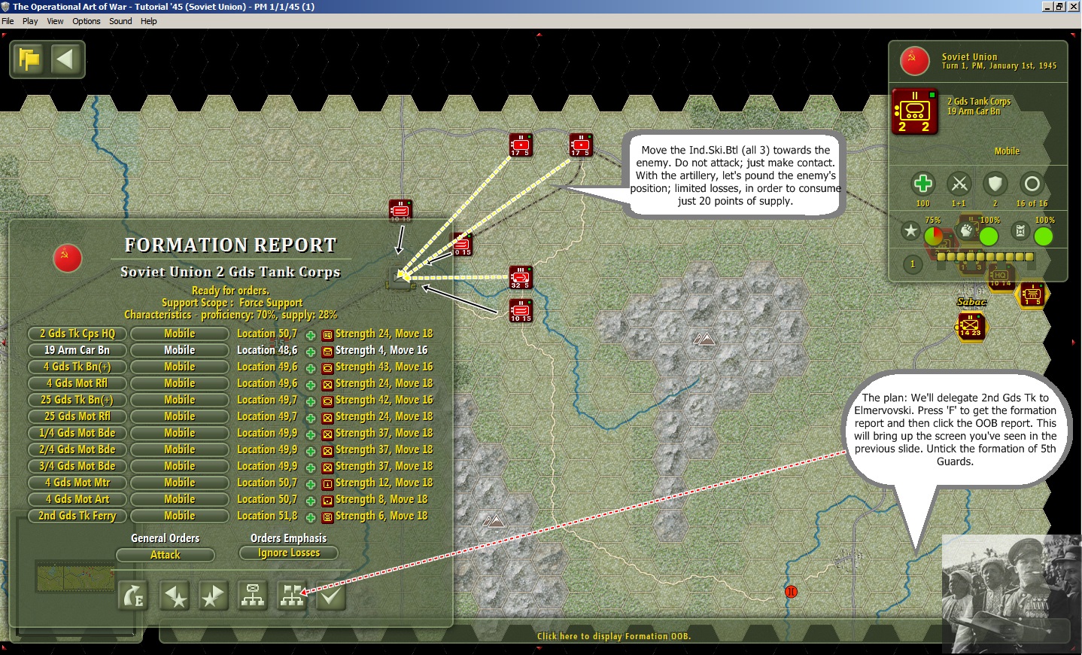Image resolution: width=1082 pixels, height=655 pixels.
Task: Click the Attack general orders button
Action: coord(166,555)
